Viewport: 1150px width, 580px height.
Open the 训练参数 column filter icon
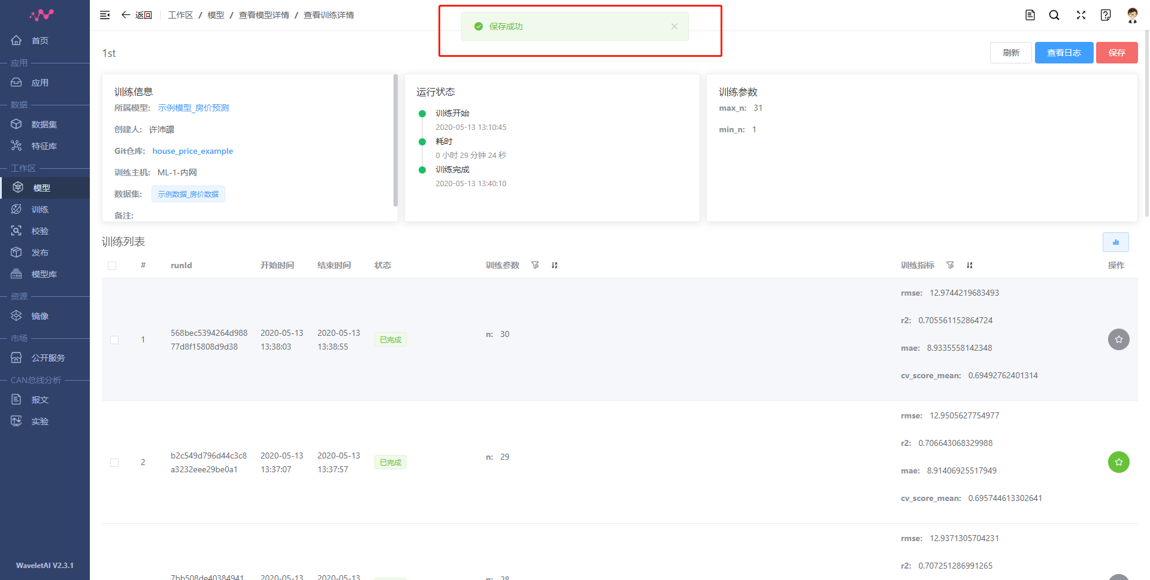point(535,265)
